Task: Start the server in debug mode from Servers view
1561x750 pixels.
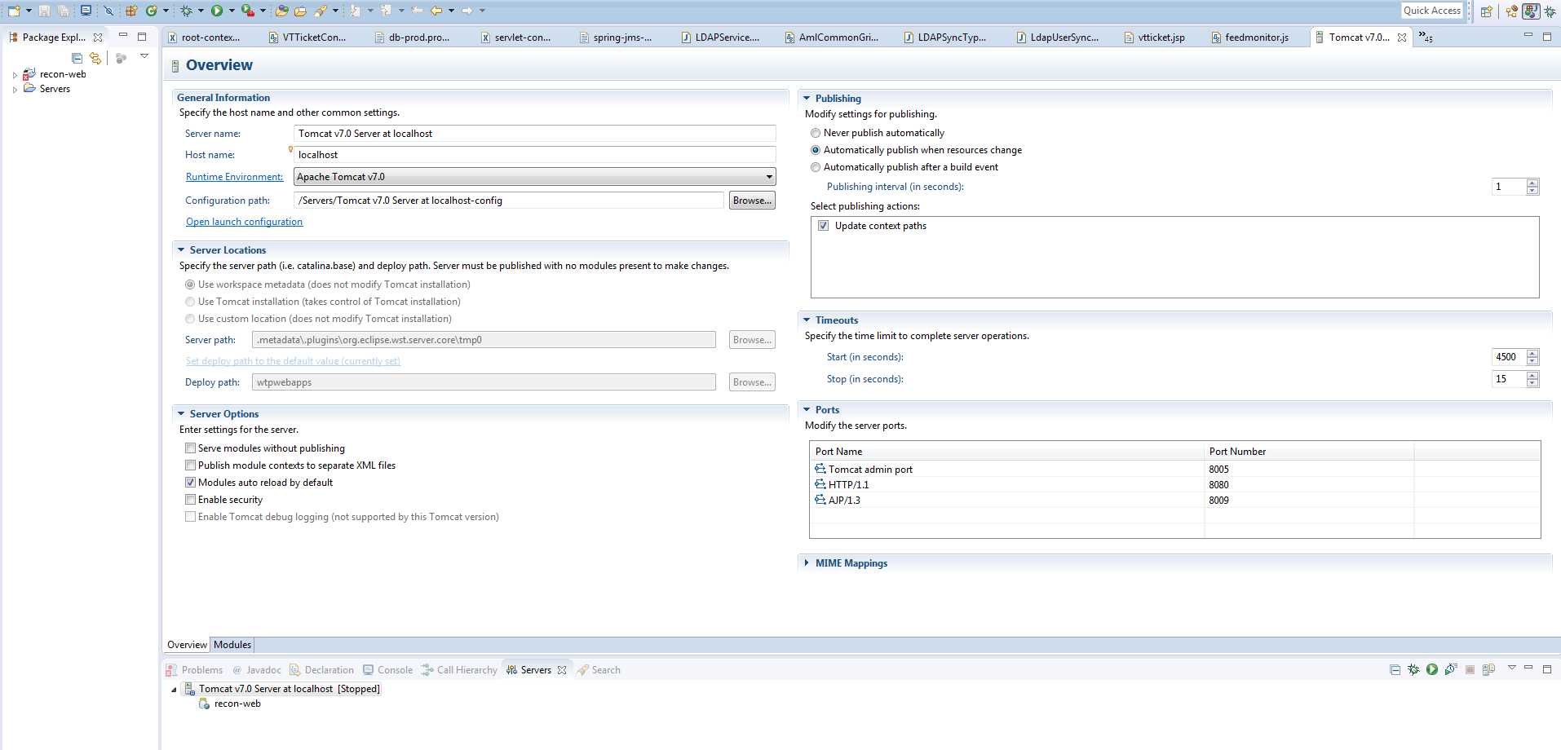Action: coord(1413,669)
